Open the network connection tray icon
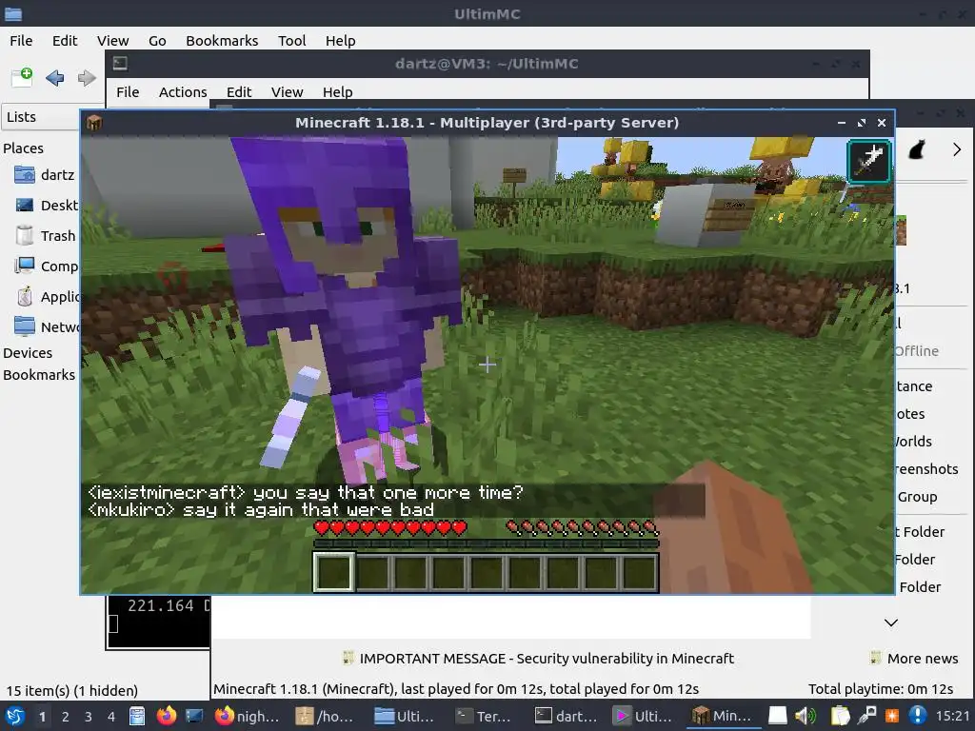 click(866, 716)
